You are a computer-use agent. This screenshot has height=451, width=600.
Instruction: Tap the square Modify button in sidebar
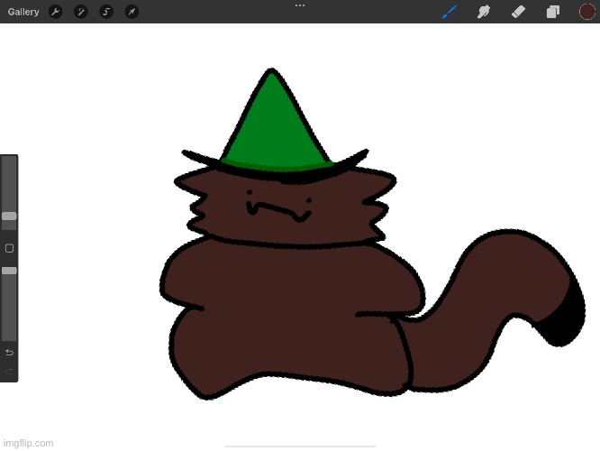9,248
